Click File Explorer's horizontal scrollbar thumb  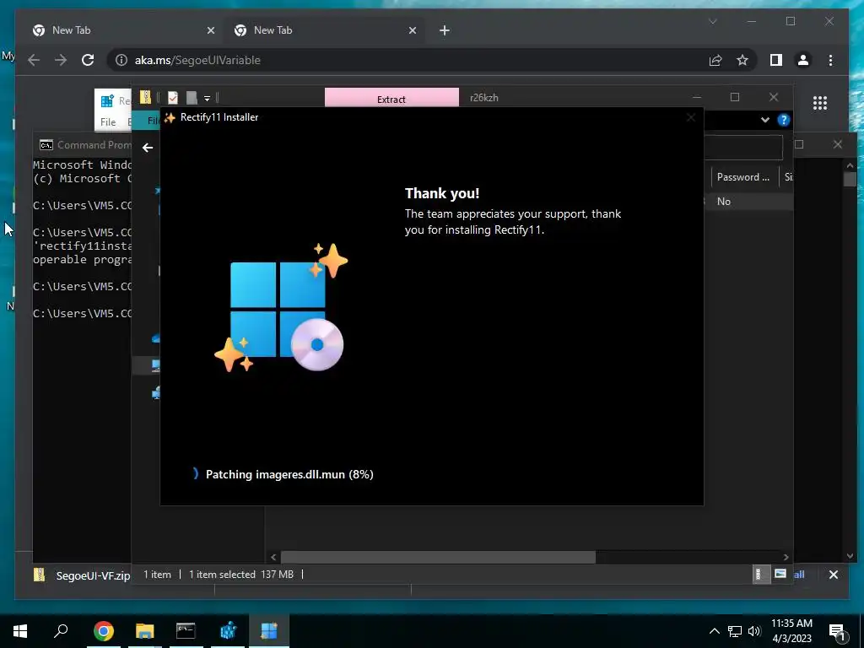(438, 557)
